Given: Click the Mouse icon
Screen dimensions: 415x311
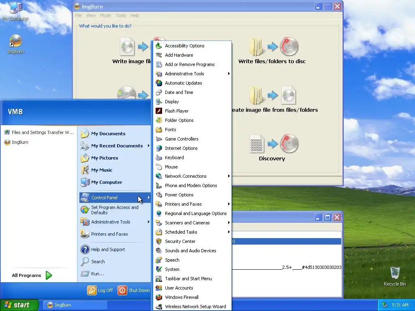Looking at the screenshot, I should click(x=159, y=167).
